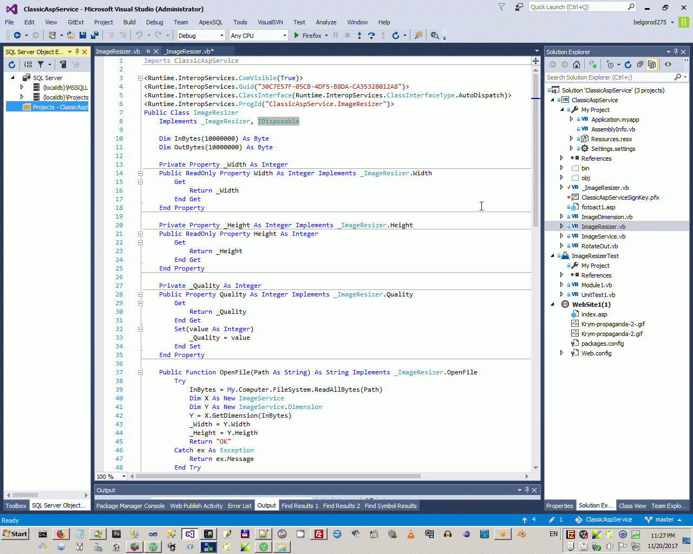Switch to the Error List tab
Screen dimensions: 693x554
[x=239, y=506]
